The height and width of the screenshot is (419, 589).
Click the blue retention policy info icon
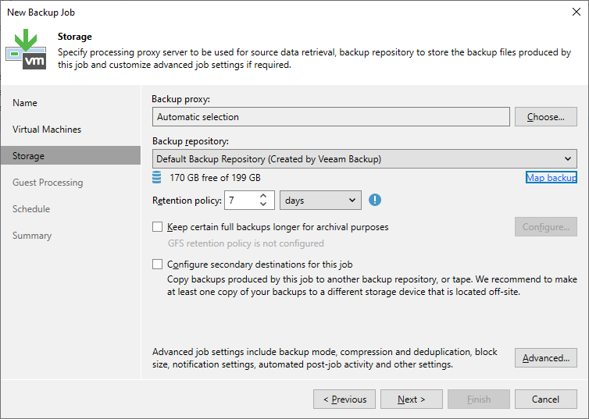click(374, 200)
